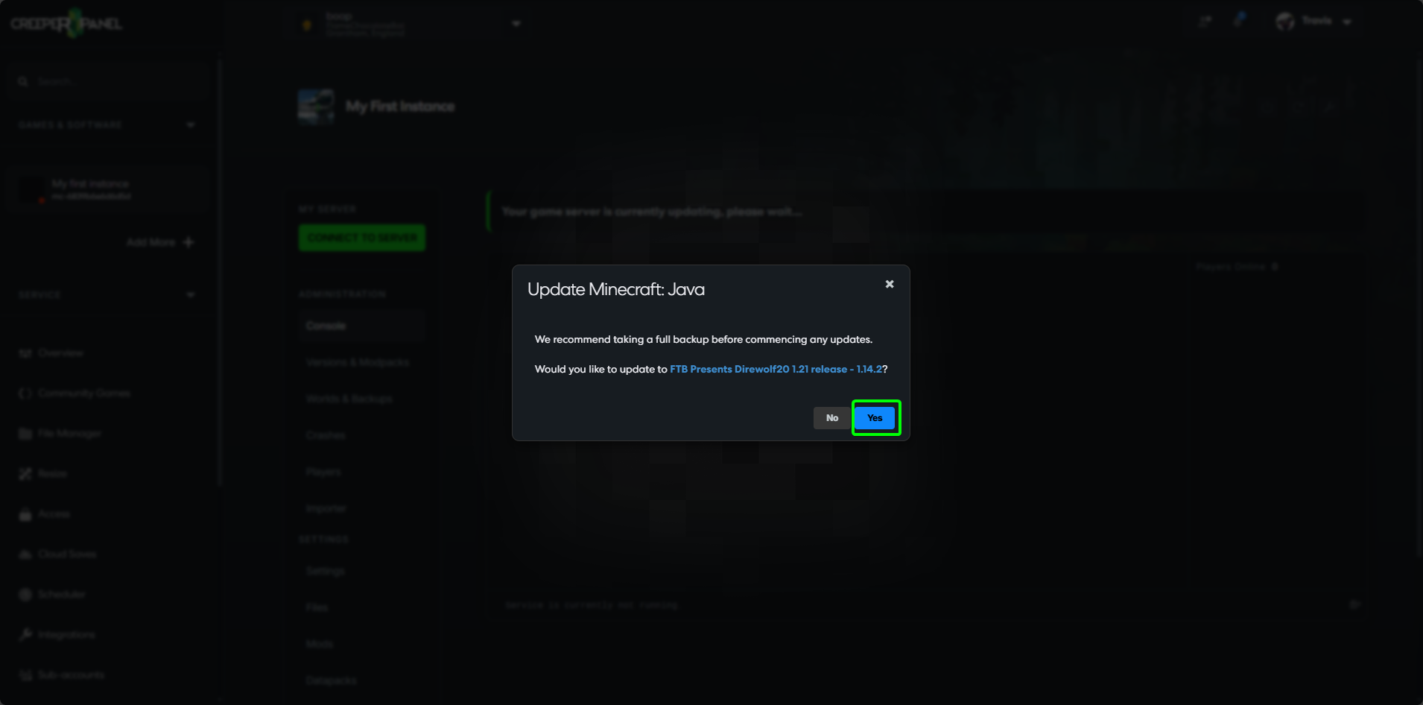Open the Scheduler icon
The image size is (1423, 705).
pos(25,594)
